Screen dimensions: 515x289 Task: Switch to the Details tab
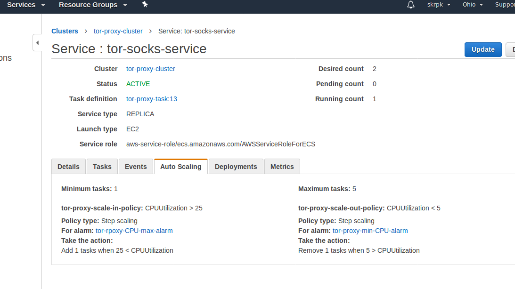(x=68, y=167)
